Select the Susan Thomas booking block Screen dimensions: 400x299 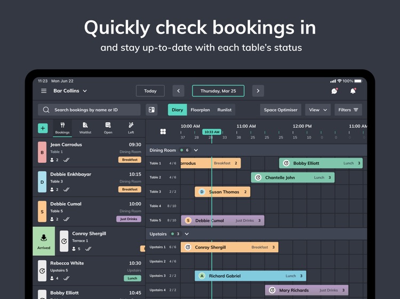point(222,192)
